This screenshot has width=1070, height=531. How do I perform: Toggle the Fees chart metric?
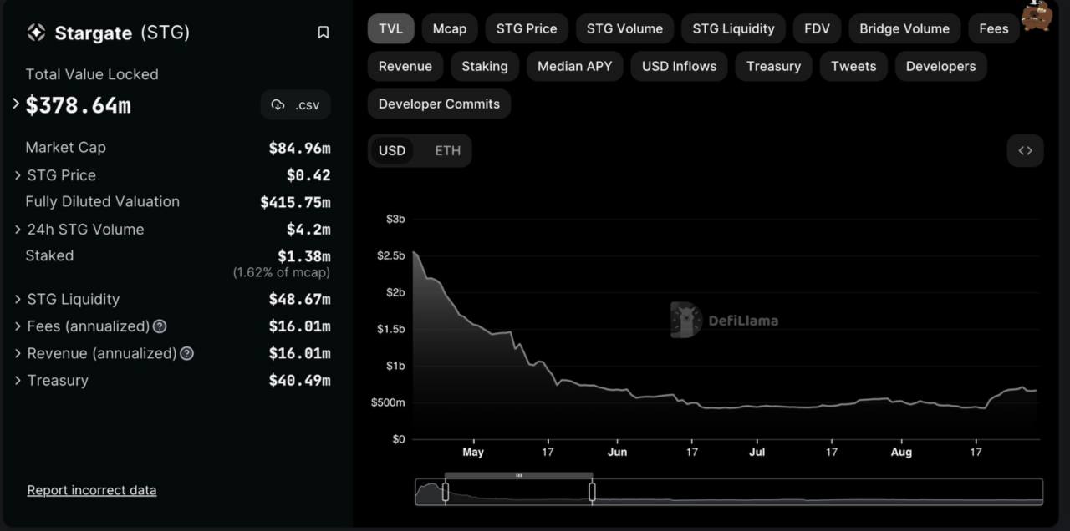coord(994,28)
